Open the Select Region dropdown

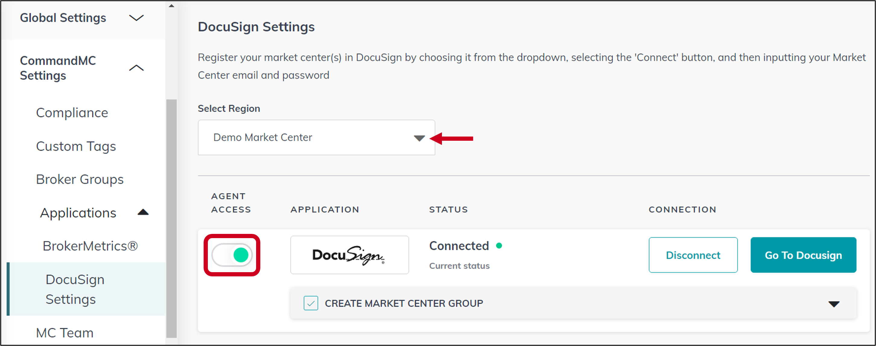coord(419,138)
